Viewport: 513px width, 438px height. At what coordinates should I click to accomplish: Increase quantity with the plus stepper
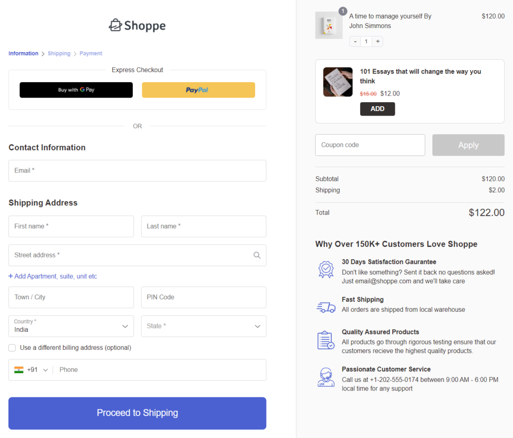click(377, 42)
